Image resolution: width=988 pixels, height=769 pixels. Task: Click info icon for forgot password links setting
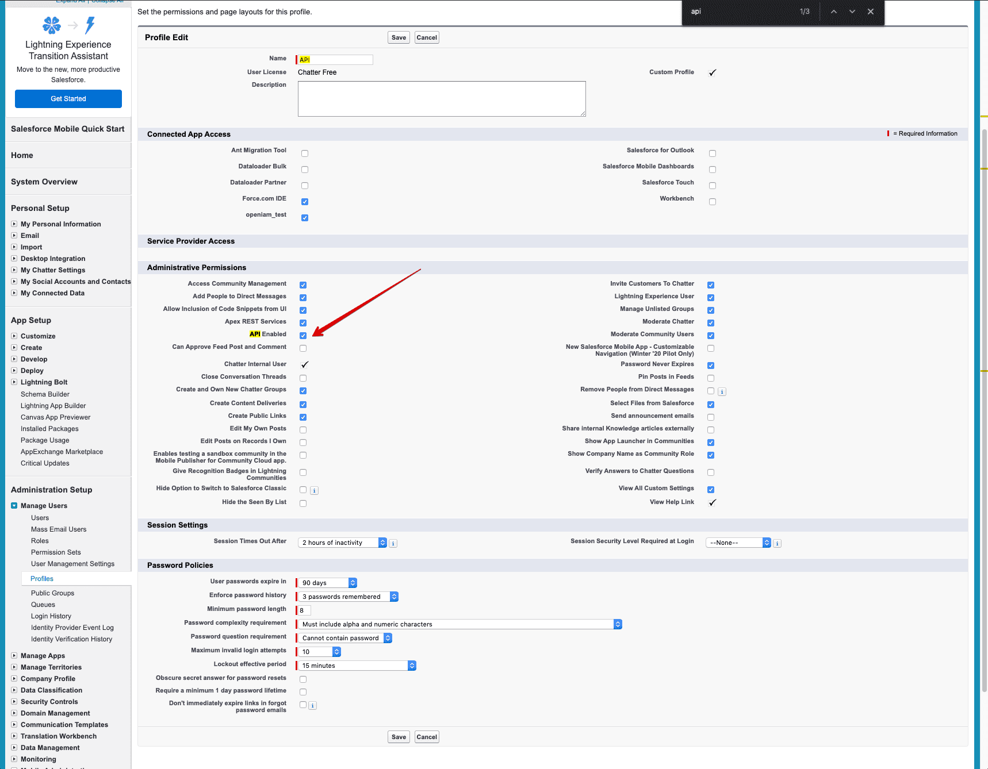pos(313,706)
